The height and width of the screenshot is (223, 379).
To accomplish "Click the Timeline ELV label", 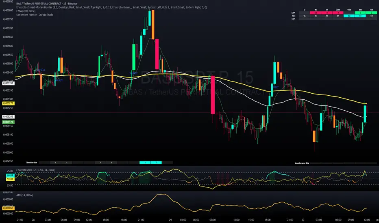I will tap(31, 163).
